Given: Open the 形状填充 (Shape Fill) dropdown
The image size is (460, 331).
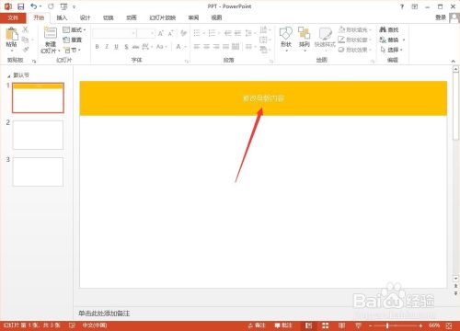Looking at the screenshot, I should [354, 29].
